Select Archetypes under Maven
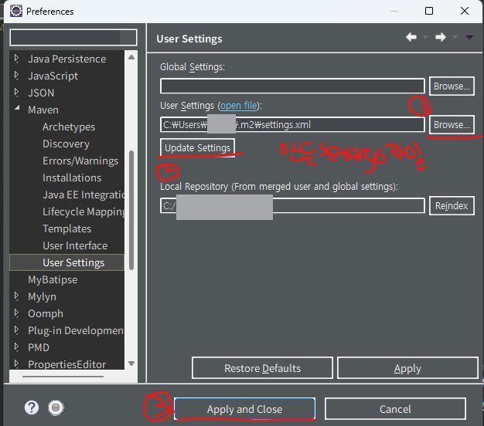The width and height of the screenshot is (484, 426). coord(69,127)
